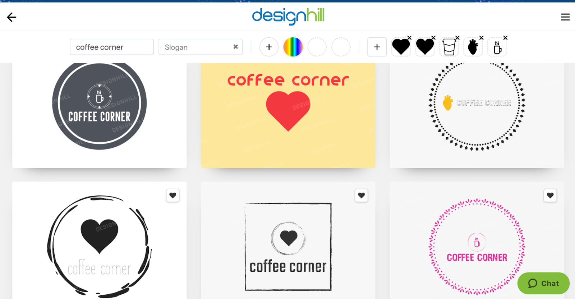Image resolution: width=575 pixels, height=299 pixels.
Task: Choose the anatomical heart symbol
Action: pos(473,47)
